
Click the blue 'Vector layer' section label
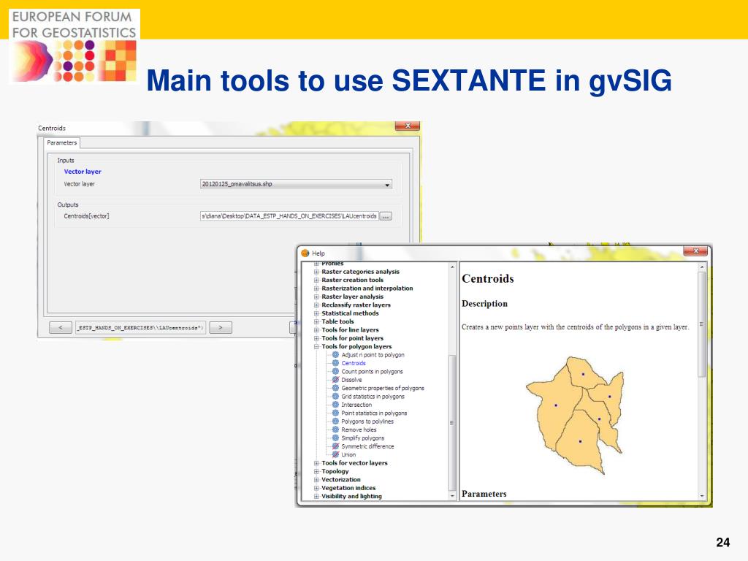tap(83, 172)
